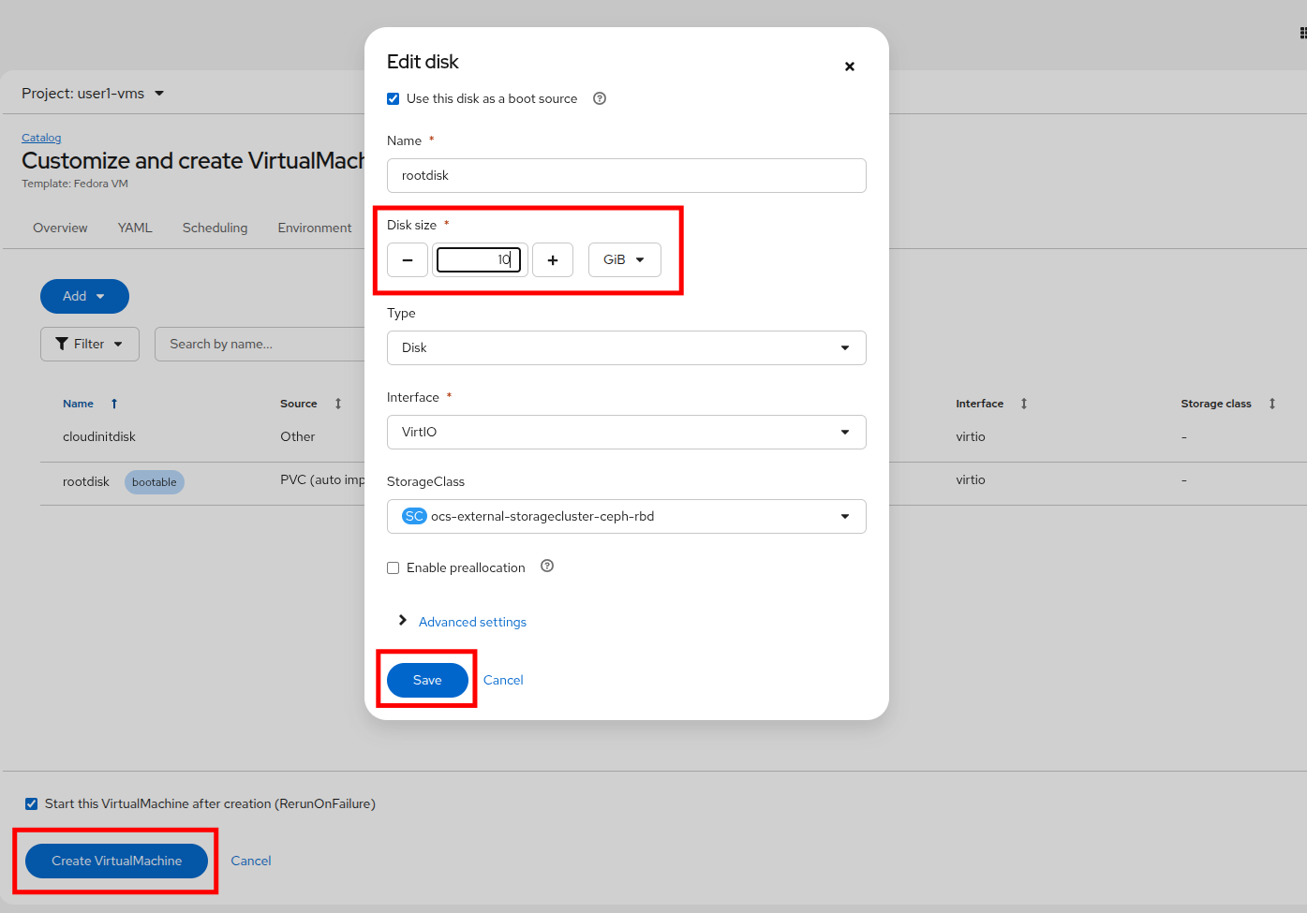Click help icon next to Enable preallocation
1307x913 pixels.
click(547, 566)
